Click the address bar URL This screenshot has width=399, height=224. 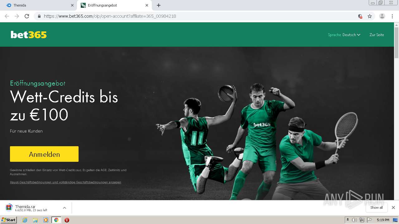[110, 16]
